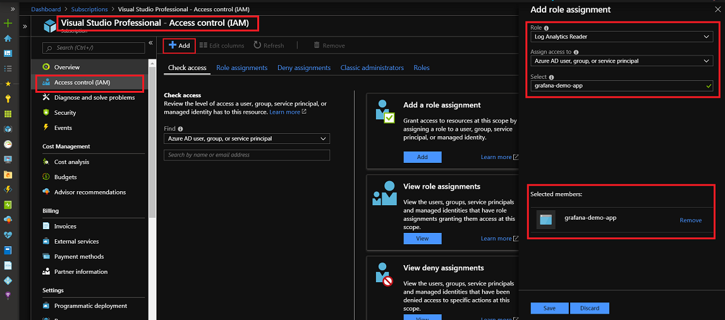Close the Add role assignment panel
This screenshot has height=320, width=725.
pos(717,9)
